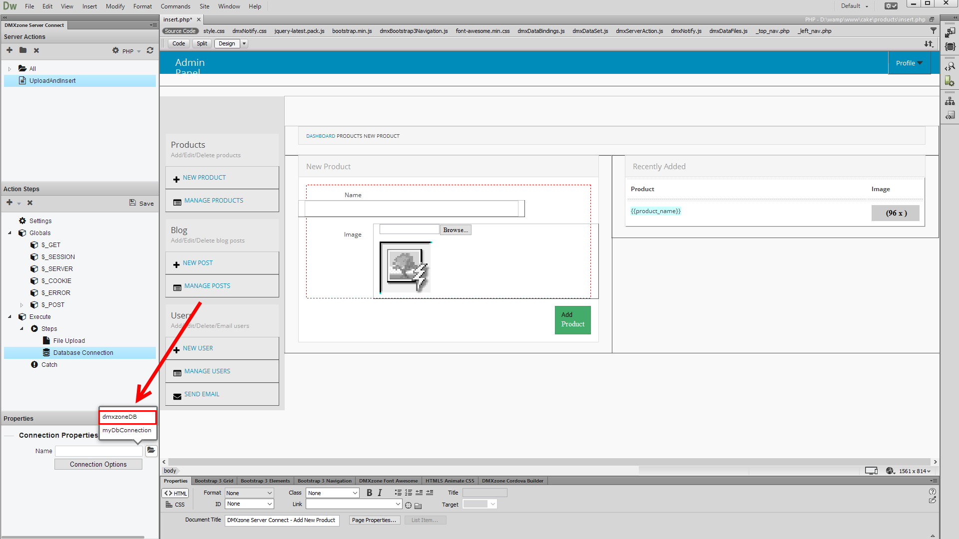Open the live view sync arrows
The image size is (959, 539).
(x=929, y=44)
